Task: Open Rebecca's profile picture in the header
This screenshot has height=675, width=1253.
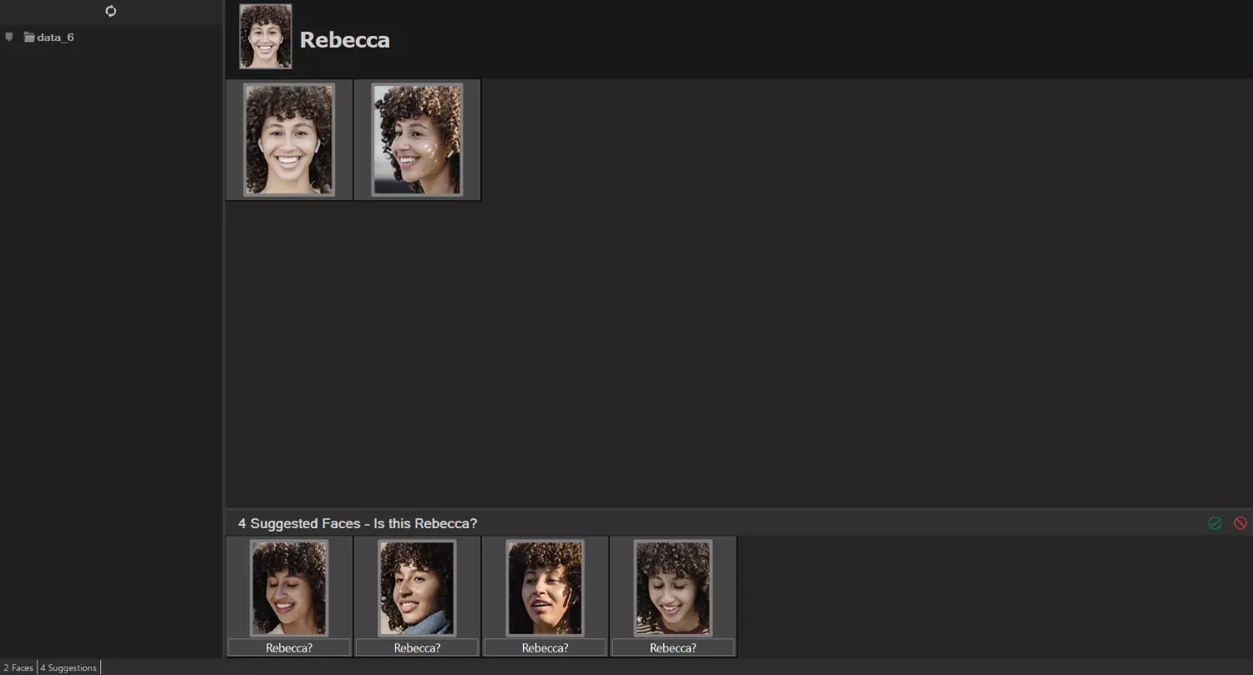Action: click(x=265, y=36)
